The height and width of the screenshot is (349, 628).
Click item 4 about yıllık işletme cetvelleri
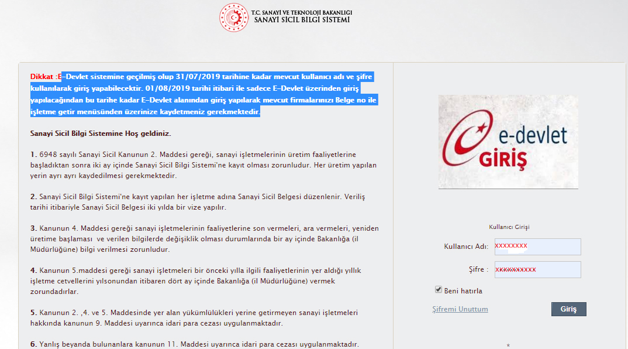pos(196,281)
